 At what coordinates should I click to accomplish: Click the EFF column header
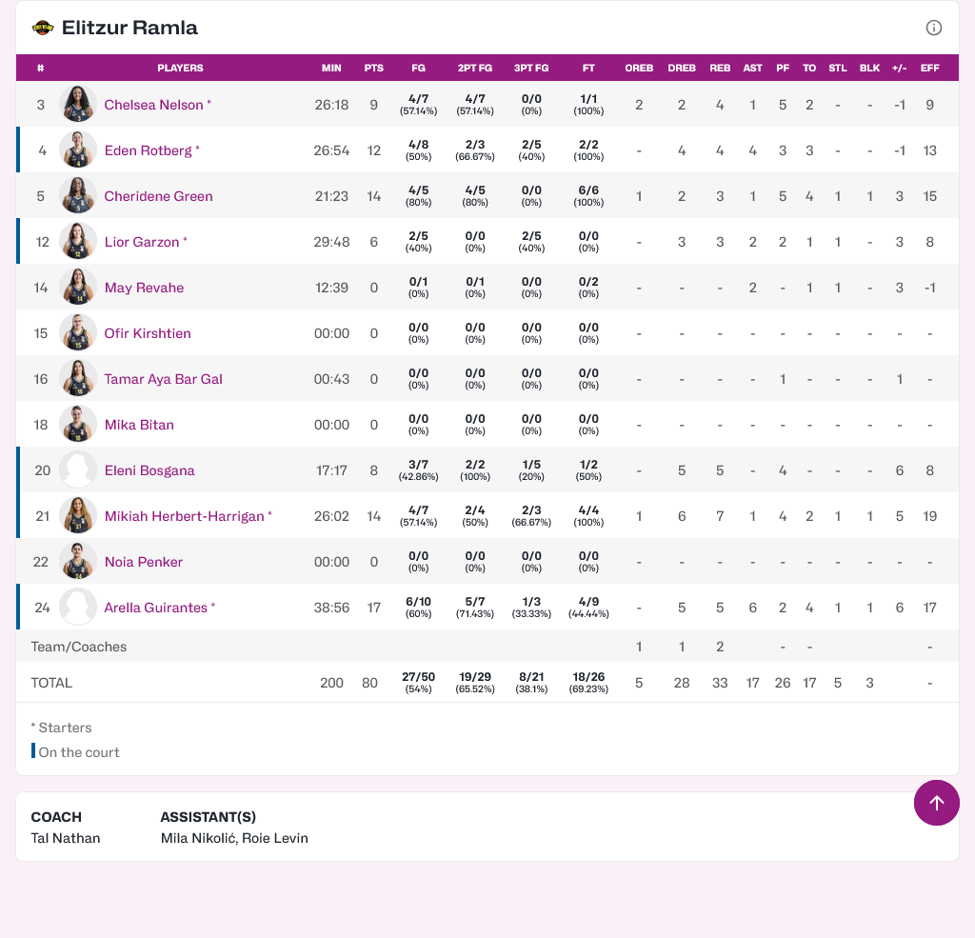(929, 69)
